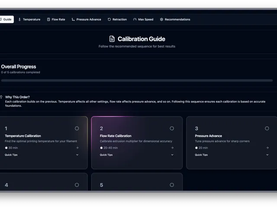Open the Pressure Advance tab
Image resolution: width=277 pixels, height=208 pixels.
[87, 19]
